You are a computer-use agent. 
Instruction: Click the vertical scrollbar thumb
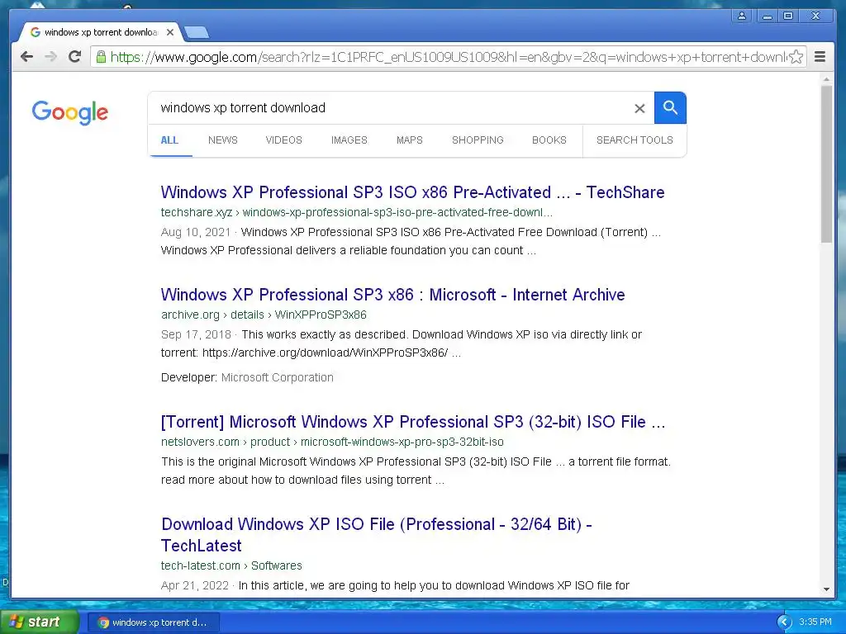pos(826,164)
